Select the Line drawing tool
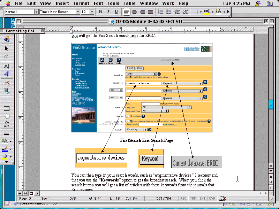 (7, 101)
